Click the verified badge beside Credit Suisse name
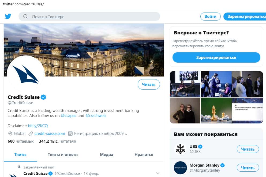 (43, 97)
